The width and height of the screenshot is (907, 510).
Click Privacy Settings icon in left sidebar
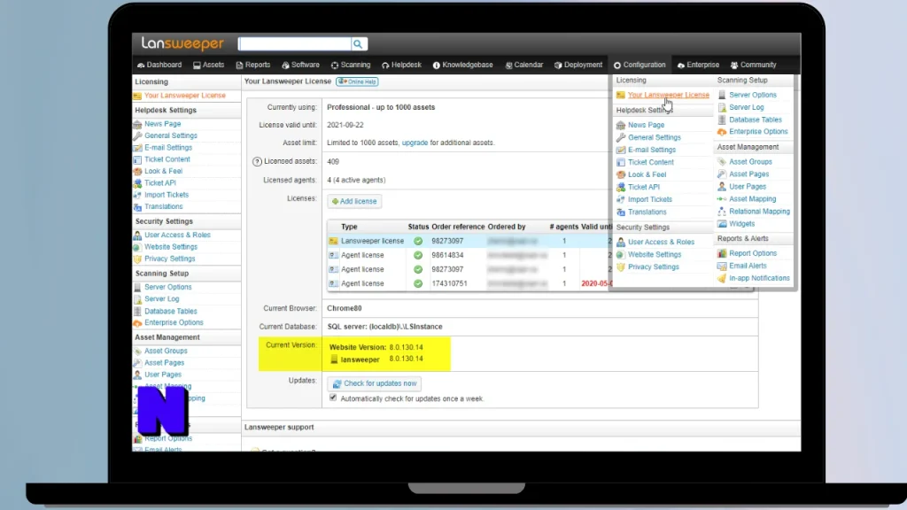click(x=137, y=259)
